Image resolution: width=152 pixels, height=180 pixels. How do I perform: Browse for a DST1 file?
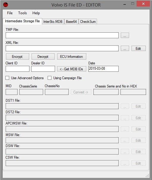(x=125, y=106)
